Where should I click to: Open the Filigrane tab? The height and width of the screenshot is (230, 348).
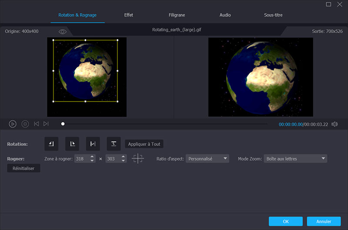[x=177, y=15]
